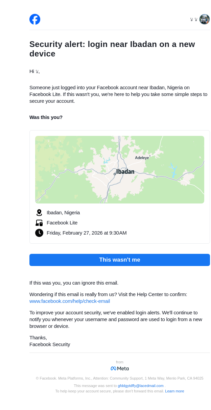Open the facebook.com/help/check-email link
211x410 pixels.
70,301
